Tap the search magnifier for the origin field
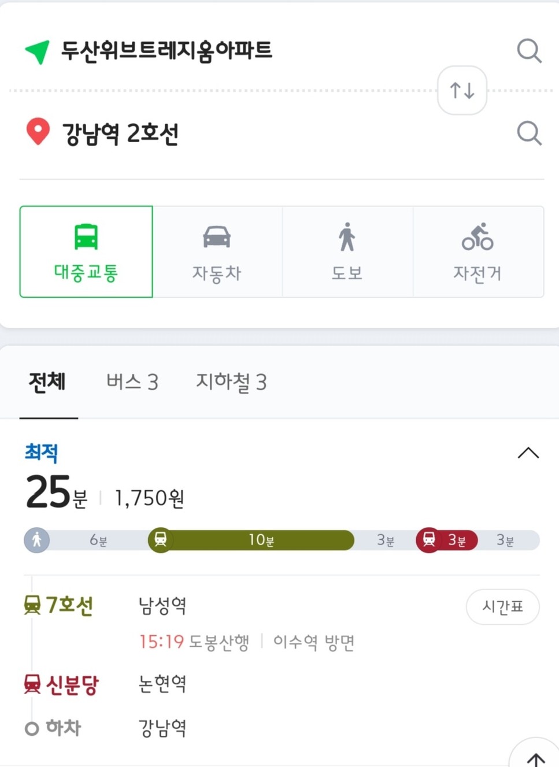This screenshot has height=767, width=559. 529,51
